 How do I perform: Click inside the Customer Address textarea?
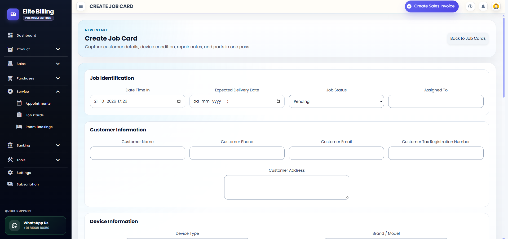[x=287, y=187]
